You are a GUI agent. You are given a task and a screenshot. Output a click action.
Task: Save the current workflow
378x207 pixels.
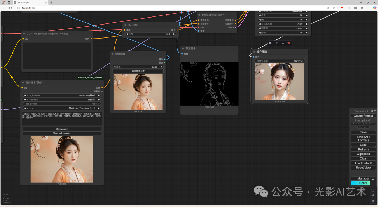(x=363, y=132)
